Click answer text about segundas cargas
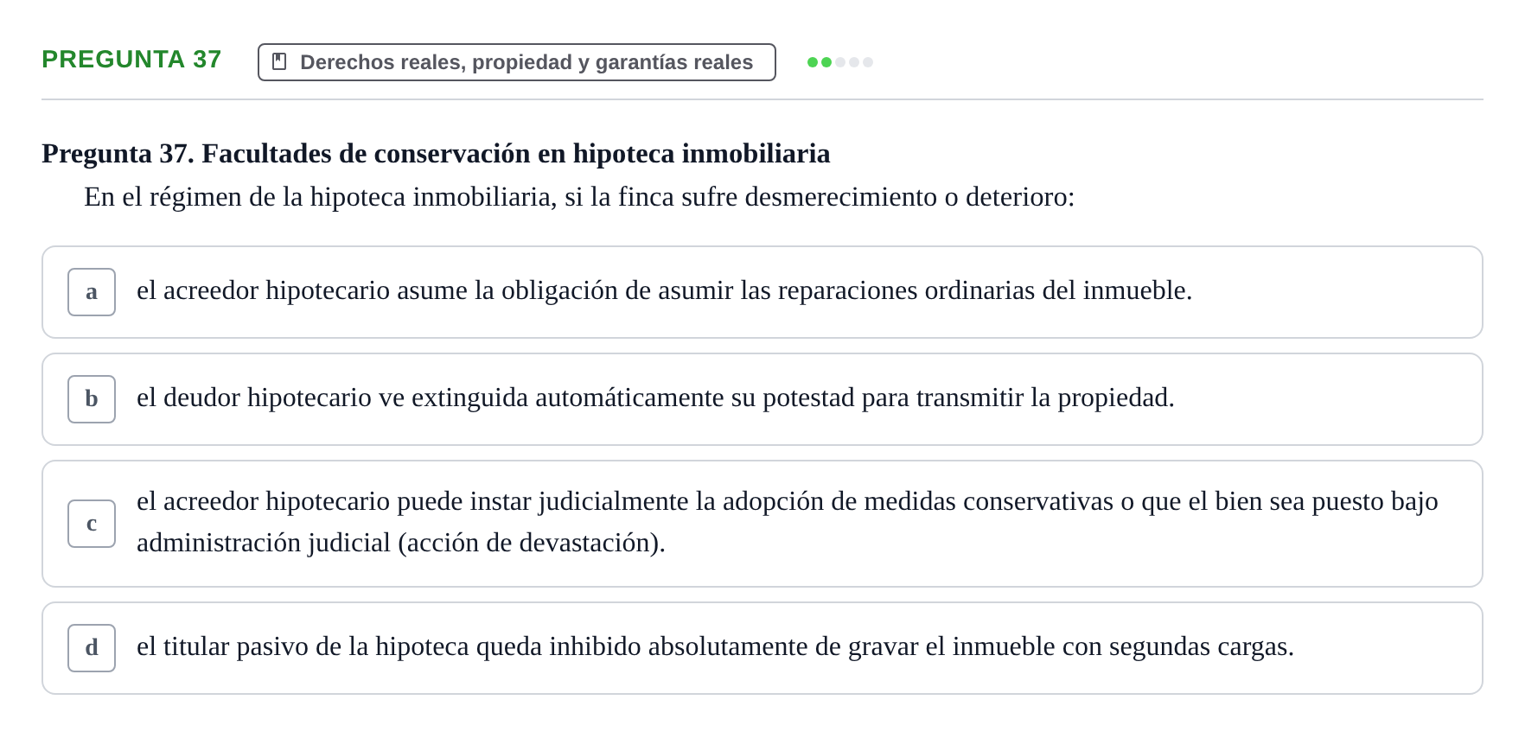Viewport: 1525px width, 738px height. click(715, 646)
